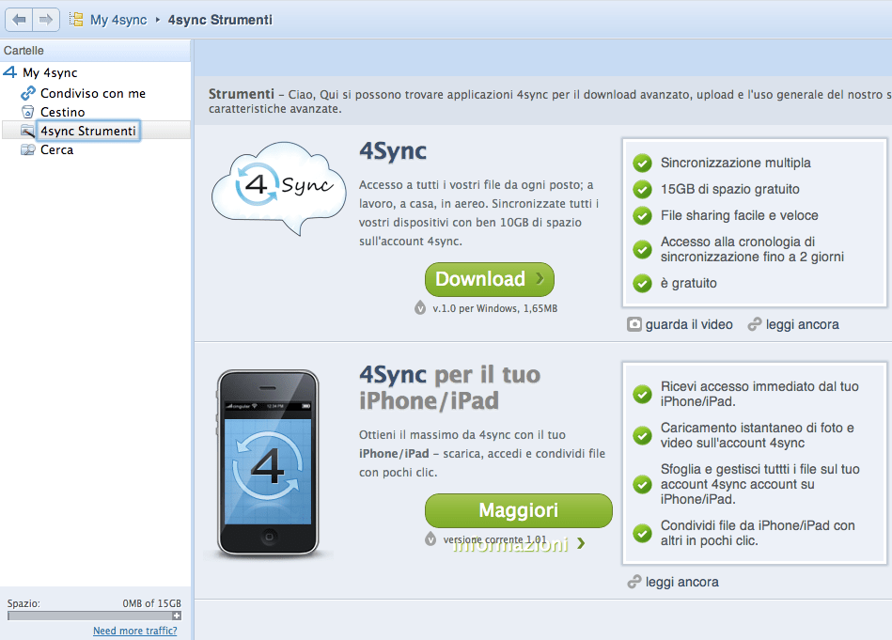Click the 0MB of 15GB storage text

pyautogui.click(x=152, y=603)
